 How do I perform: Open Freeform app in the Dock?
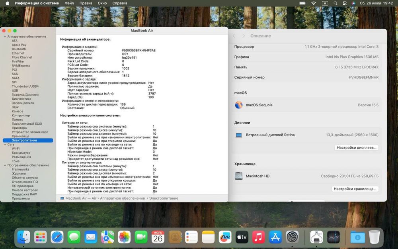[x=225, y=237]
